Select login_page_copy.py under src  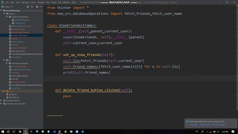coord(20,76)
